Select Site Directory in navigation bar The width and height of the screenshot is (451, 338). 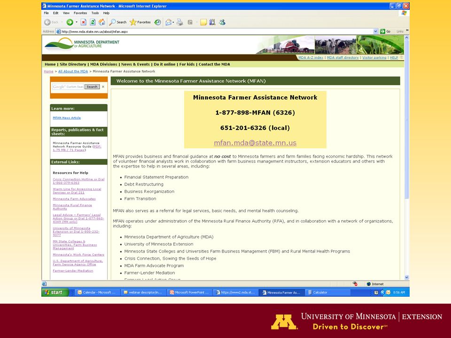tap(73, 64)
